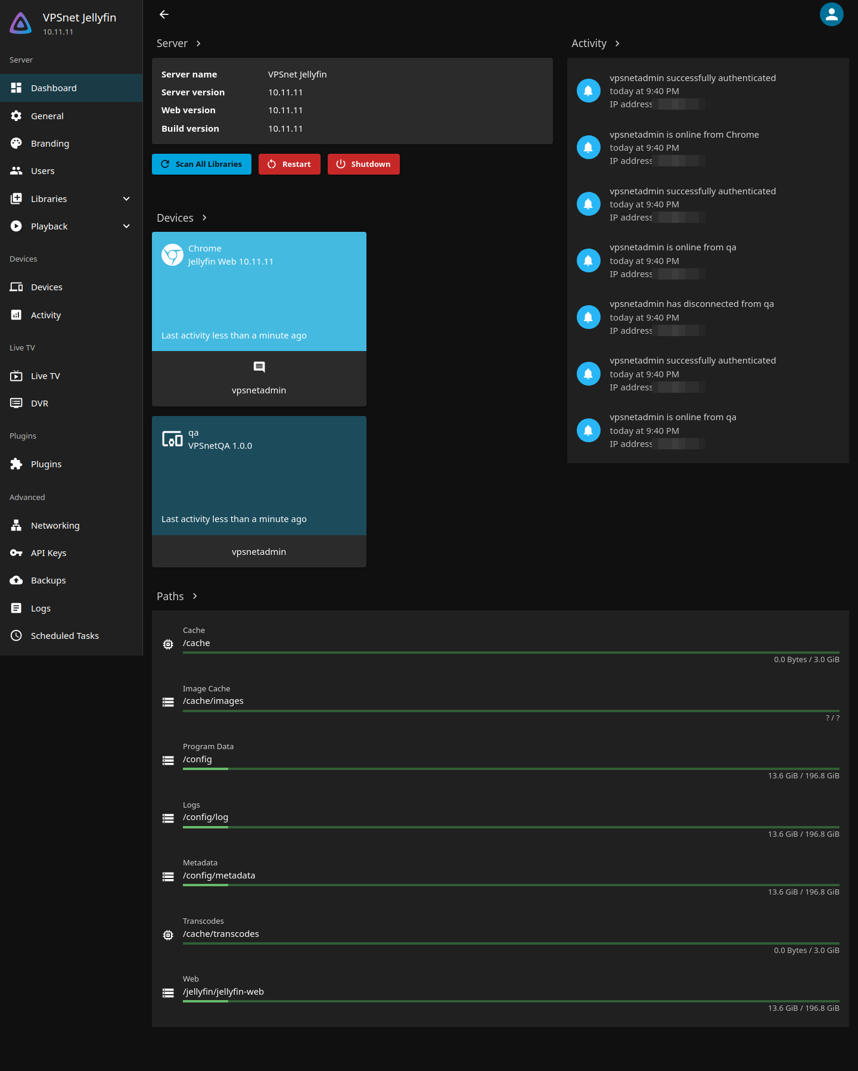The height and width of the screenshot is (1071, 858).
Task: Click the Program Data /config usage bar
Action: click(511, 769)
